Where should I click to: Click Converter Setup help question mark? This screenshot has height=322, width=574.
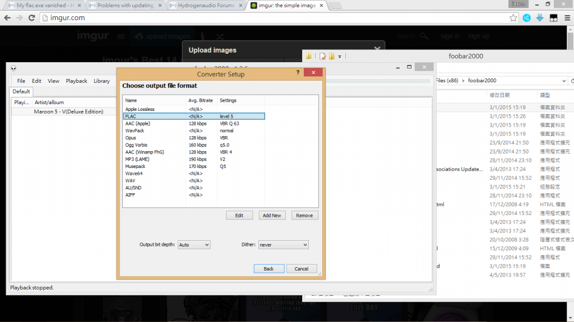click(x=298, y=72)
